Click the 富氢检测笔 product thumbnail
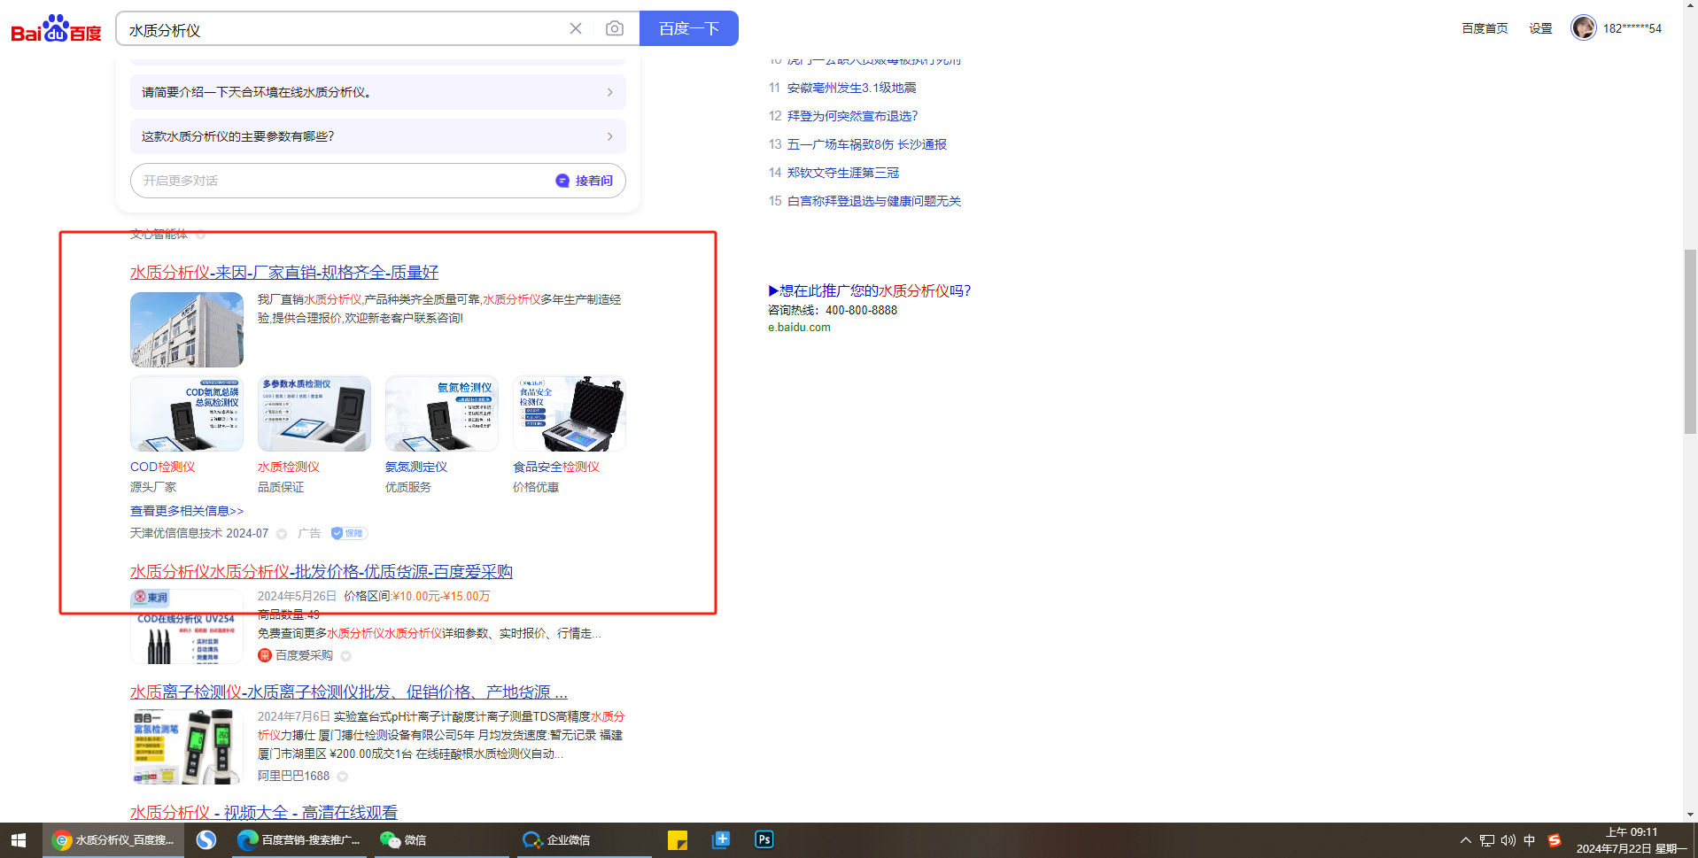 click(x=187, y=746)
